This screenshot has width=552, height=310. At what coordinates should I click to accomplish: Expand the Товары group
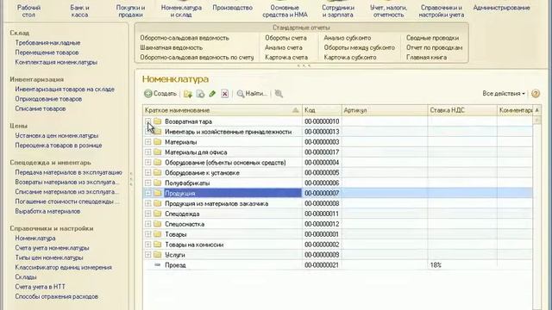pos(147,234)
